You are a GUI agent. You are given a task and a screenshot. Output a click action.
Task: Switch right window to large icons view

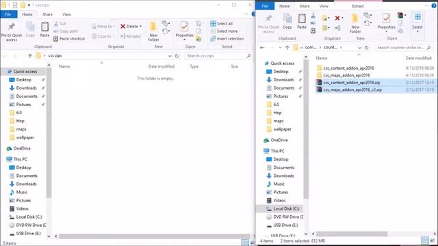point(433,241)
